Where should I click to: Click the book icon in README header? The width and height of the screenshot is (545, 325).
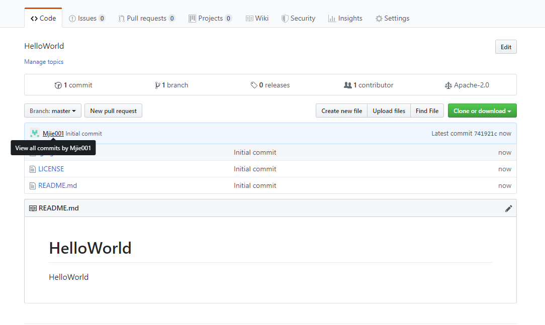click(33, 208)
